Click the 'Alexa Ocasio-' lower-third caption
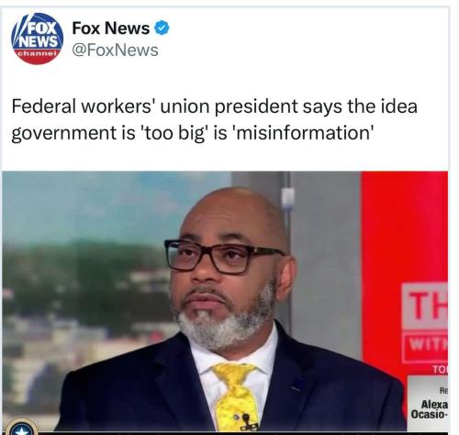This screenshot has width=459, height=435. (x=430, y=409)
